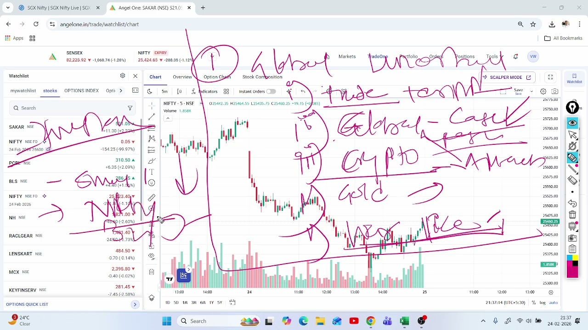This screenshot has height=330, width=588.
Task: Open candlestick chart style selector
Action: point(179,92)
